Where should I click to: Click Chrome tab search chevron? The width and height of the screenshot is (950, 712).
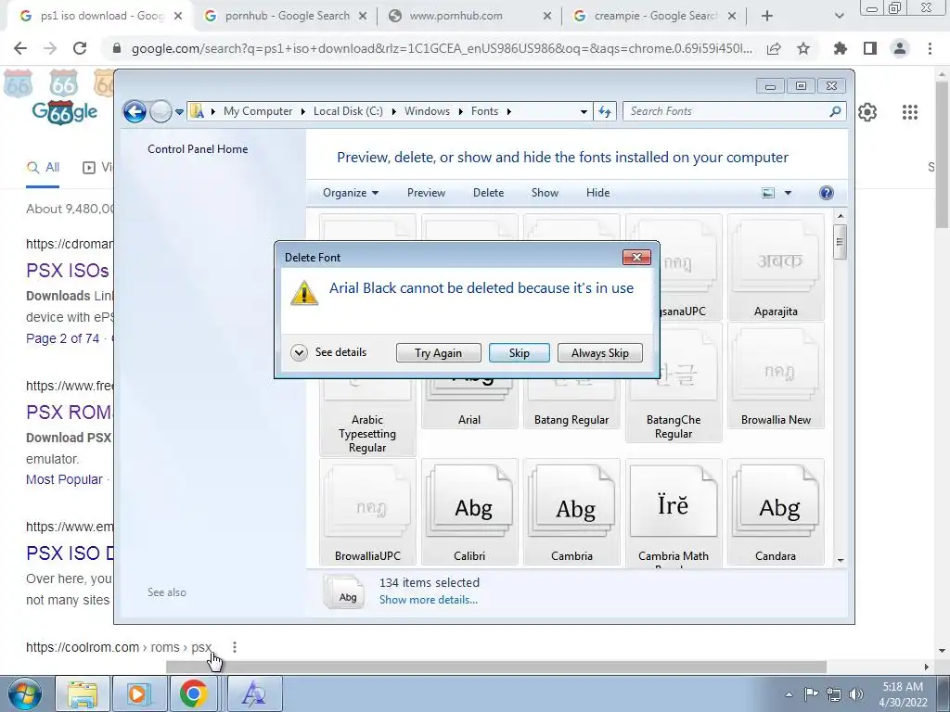(x=839, y=17)
